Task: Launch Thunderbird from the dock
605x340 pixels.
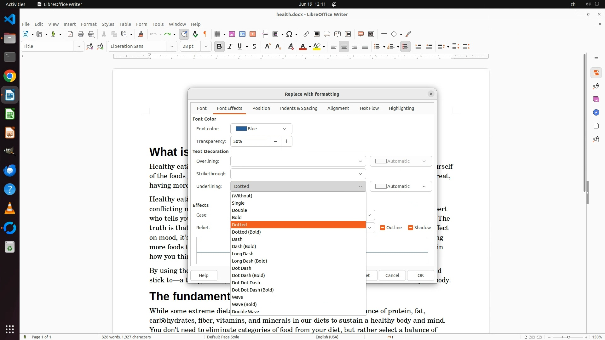Action: [x=10, y=170]
